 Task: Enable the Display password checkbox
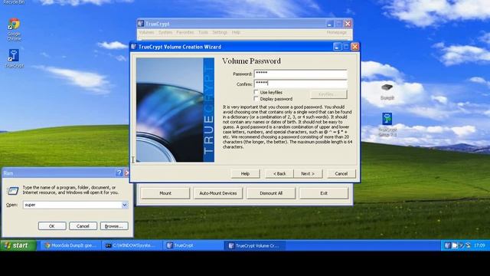[x=256, y=99]
